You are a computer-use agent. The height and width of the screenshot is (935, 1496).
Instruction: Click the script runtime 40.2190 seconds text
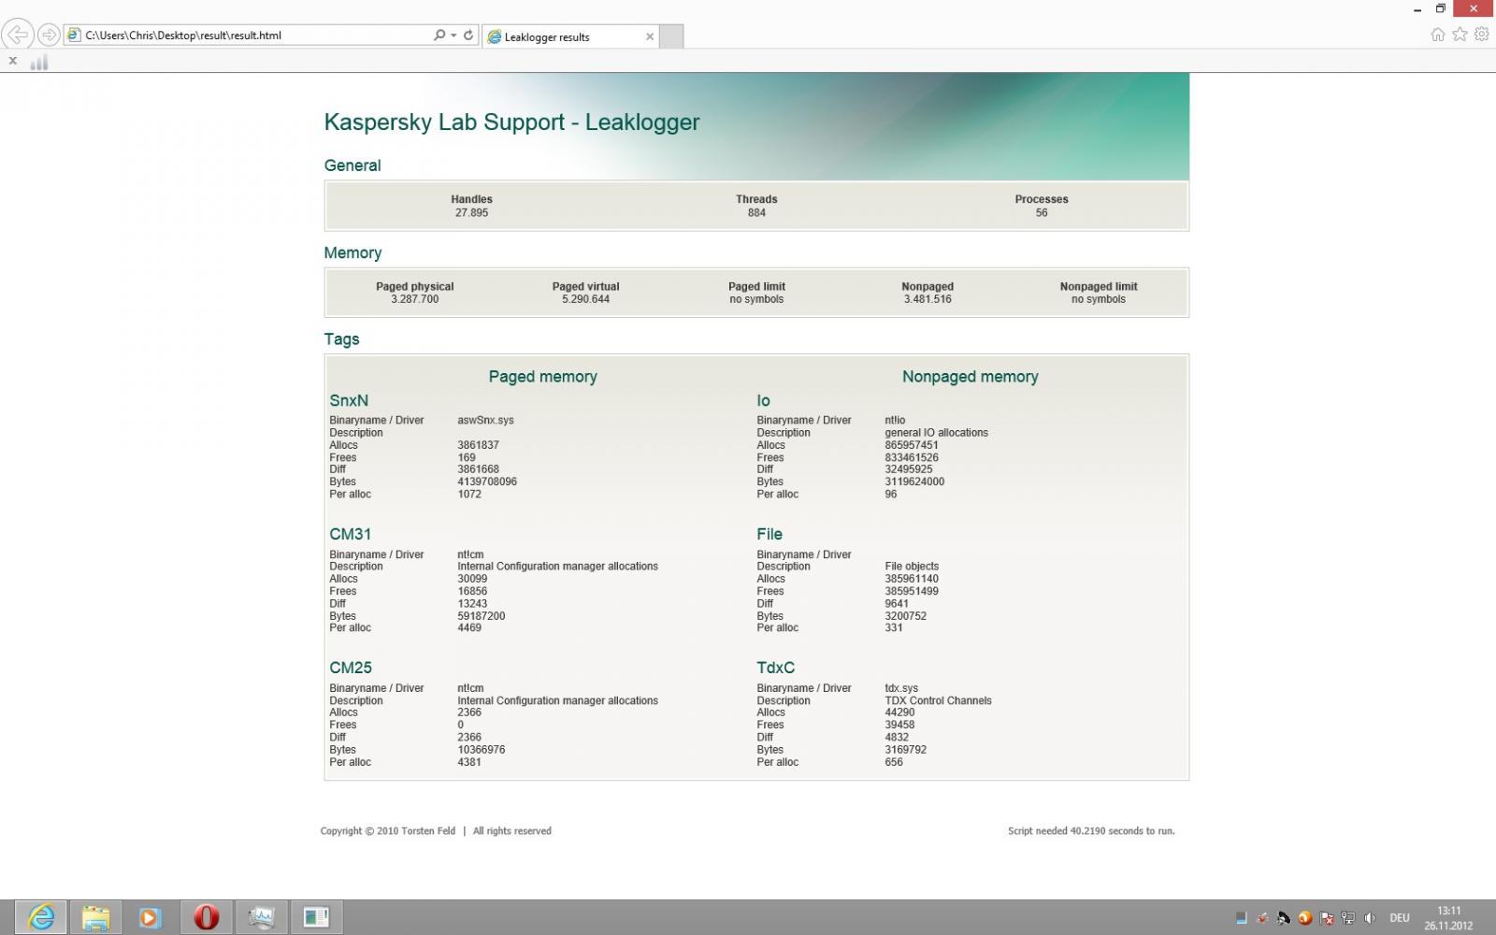[1091, 831]
